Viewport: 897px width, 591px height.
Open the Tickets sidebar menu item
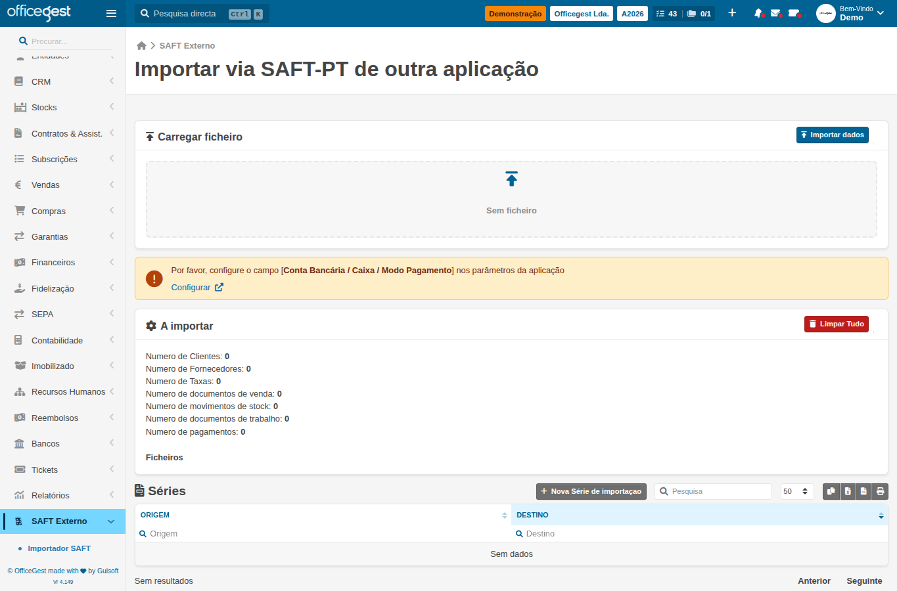[62, 470]
